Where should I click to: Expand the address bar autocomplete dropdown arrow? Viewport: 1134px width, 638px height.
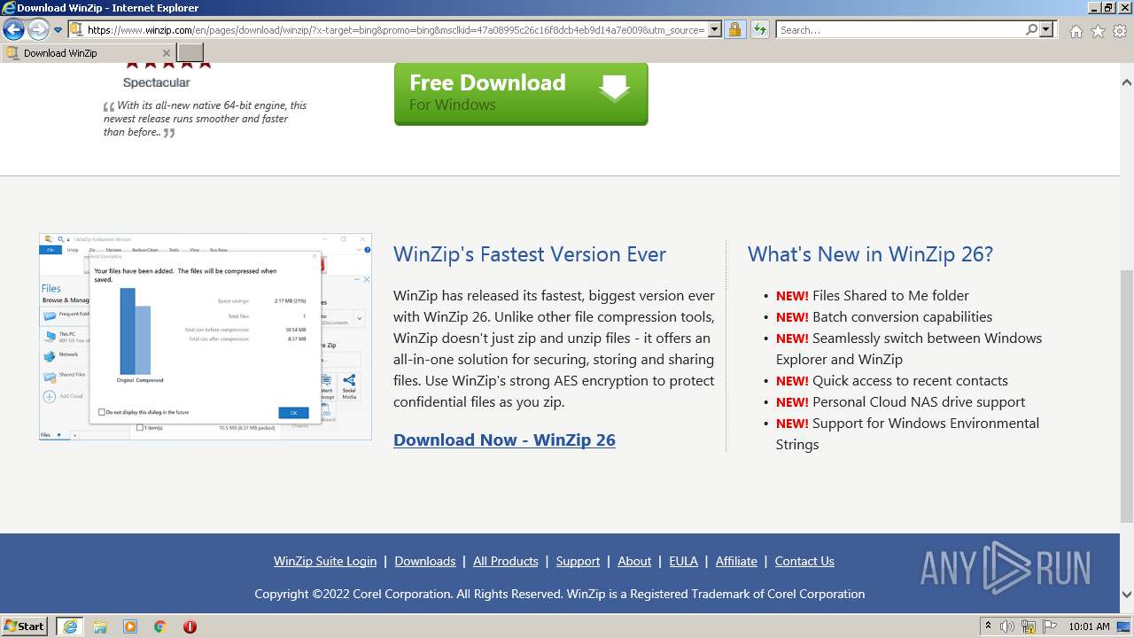pyautogui.click(x=714, y=29)
